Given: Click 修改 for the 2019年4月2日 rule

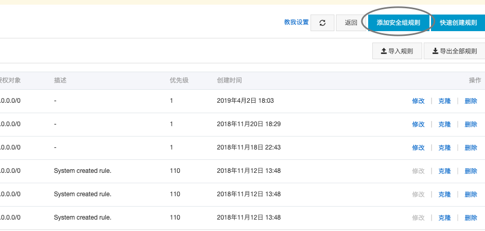Looking at the screenshot, I should [418, 101].
